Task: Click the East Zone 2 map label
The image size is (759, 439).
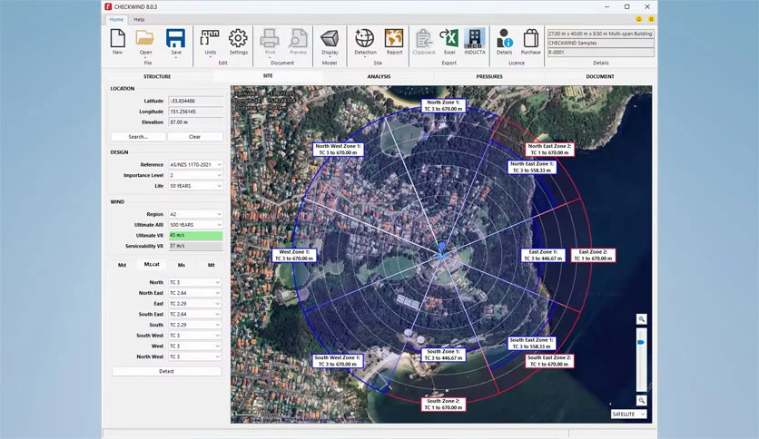Action: pos(593,255)
